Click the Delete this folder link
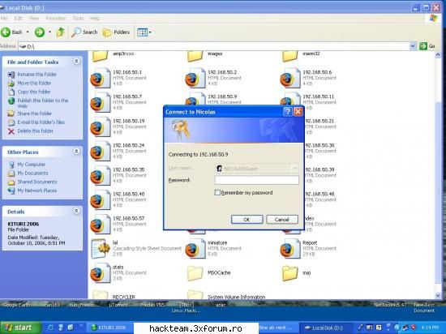The image size is (446, 334). pyautogui.click(x=35, y=131)
